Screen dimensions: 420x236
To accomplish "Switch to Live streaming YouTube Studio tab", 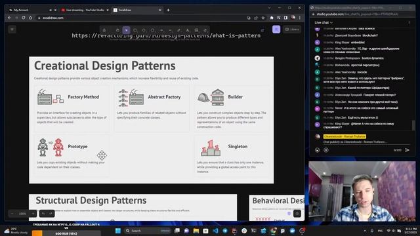I will tap(85, 10).
